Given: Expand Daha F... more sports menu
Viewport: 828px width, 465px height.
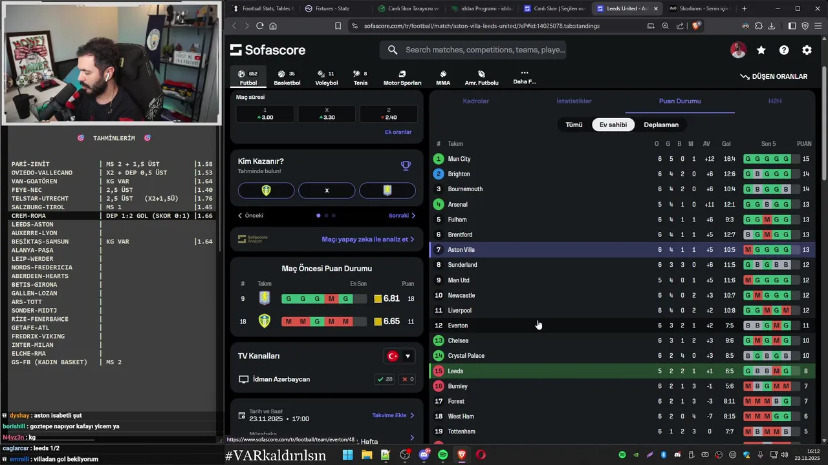Looking at the screenshot, I should 524,77.
